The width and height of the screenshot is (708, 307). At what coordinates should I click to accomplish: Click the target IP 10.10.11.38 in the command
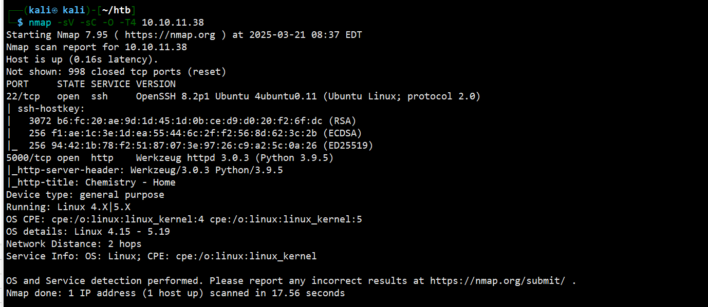(173, 23)
